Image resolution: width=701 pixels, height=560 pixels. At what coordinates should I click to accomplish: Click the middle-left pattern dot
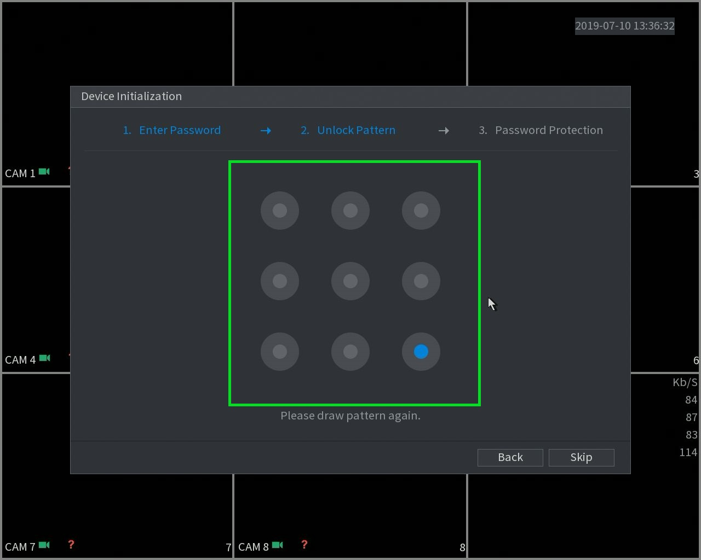(280, 281)
